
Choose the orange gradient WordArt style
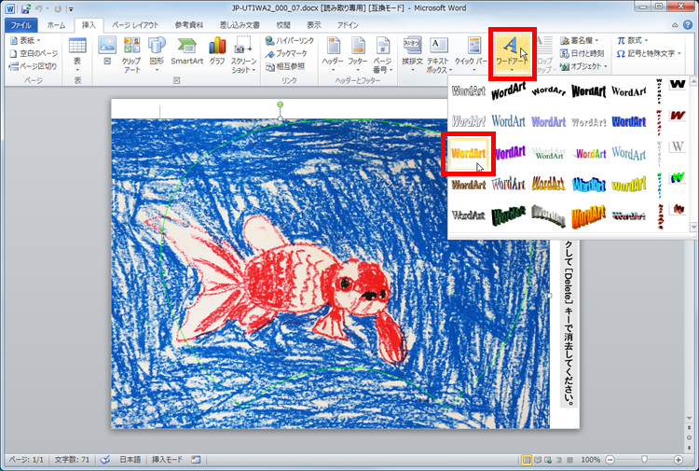468,154
